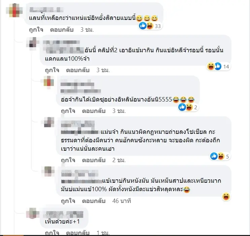Open the reactions showing 14 count

(218, 66)
